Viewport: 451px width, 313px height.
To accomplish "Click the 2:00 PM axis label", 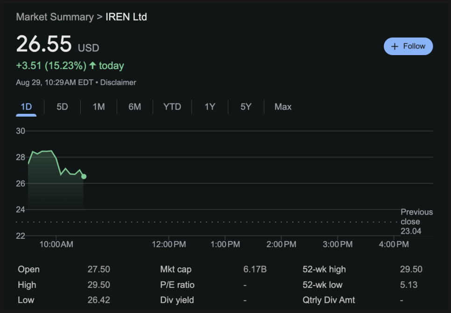I will coord(282,244).
